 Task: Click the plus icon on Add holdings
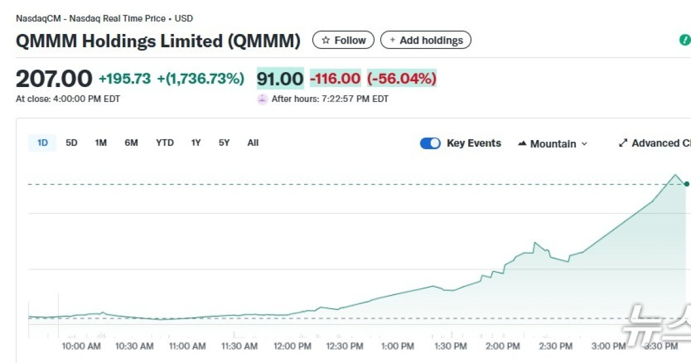click(x=392, y=40)
